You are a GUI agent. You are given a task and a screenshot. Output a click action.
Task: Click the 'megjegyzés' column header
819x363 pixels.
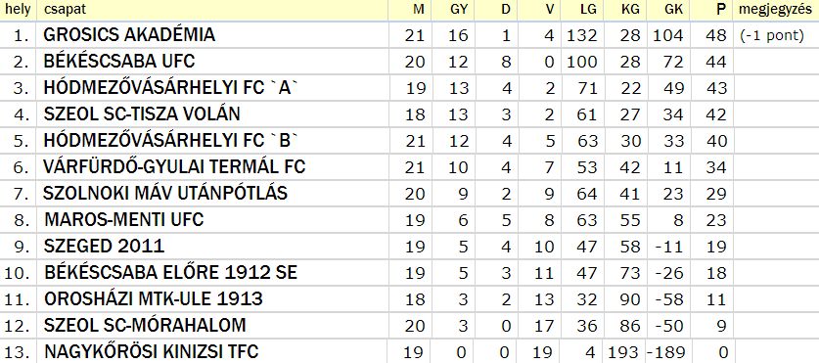[775, 10]
